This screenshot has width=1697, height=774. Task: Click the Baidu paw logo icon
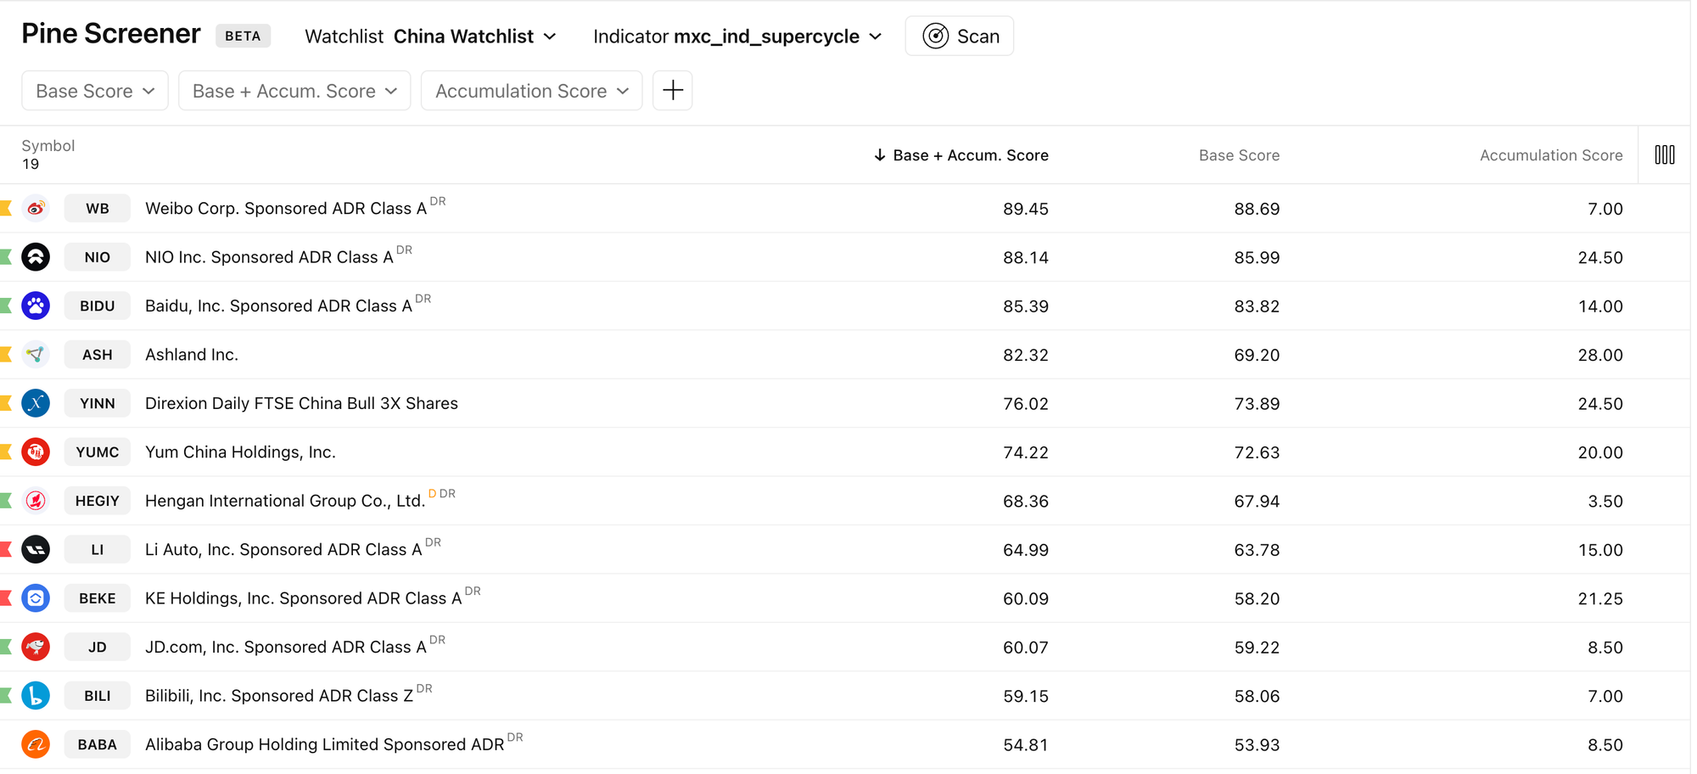(36, 306)
